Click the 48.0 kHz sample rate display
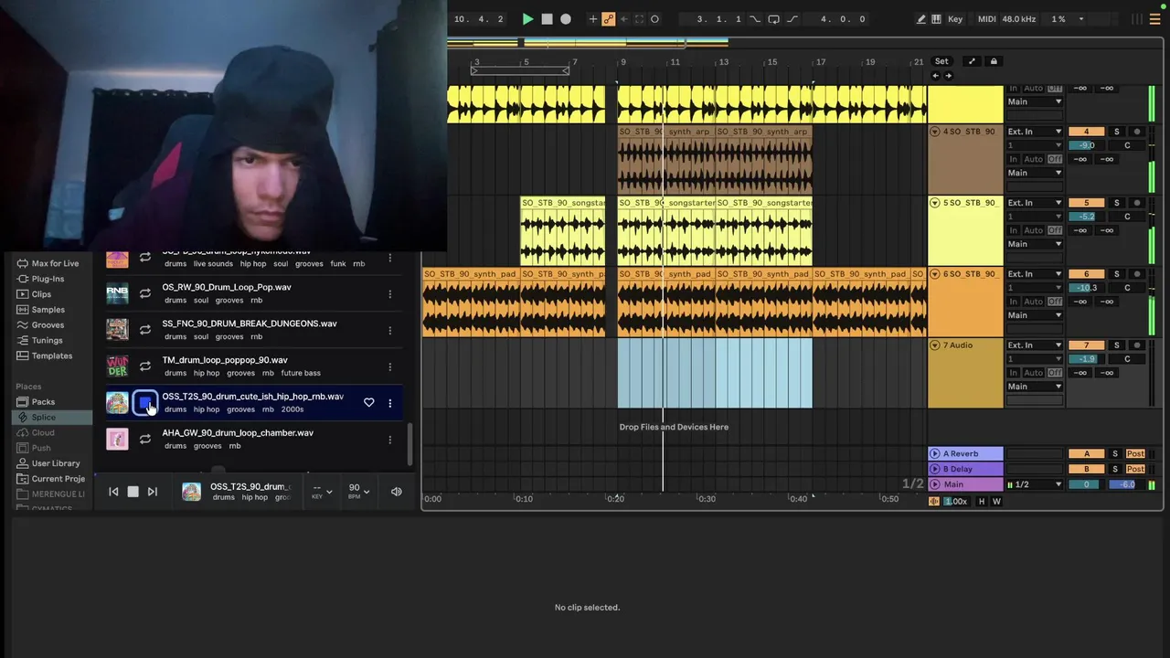The height and width of the screenshot is (658, 1170). pyautogui.click(x=1020, y=19)
